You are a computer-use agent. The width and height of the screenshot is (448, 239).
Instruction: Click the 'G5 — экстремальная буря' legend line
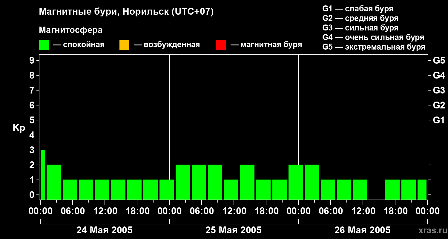[374, 47]
